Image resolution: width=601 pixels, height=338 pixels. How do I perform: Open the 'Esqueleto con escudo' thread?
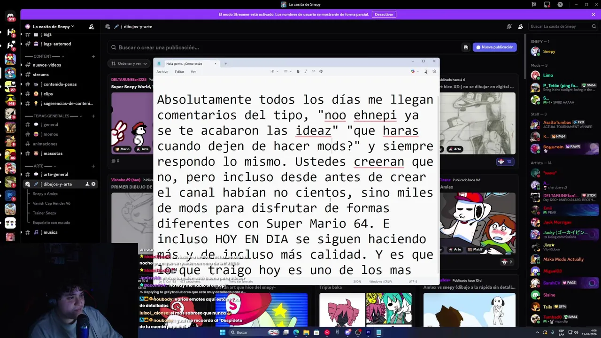pyautogui.click(x=52, y=223)
